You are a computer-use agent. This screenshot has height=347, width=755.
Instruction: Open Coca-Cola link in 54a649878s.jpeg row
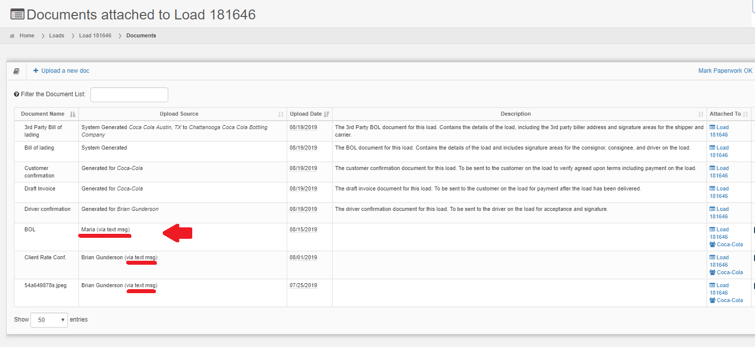coord(726,301)
